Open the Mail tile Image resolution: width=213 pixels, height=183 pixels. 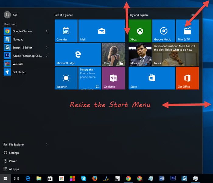coord(102,31)
